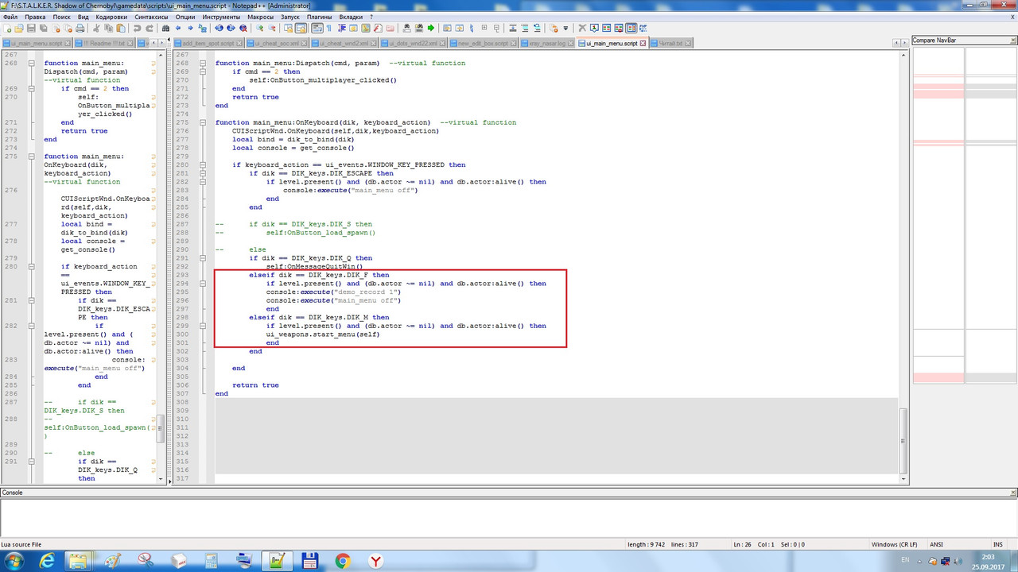Toggle word wrap on the toolbar
1018x572 pixels.
pos(317,28)
